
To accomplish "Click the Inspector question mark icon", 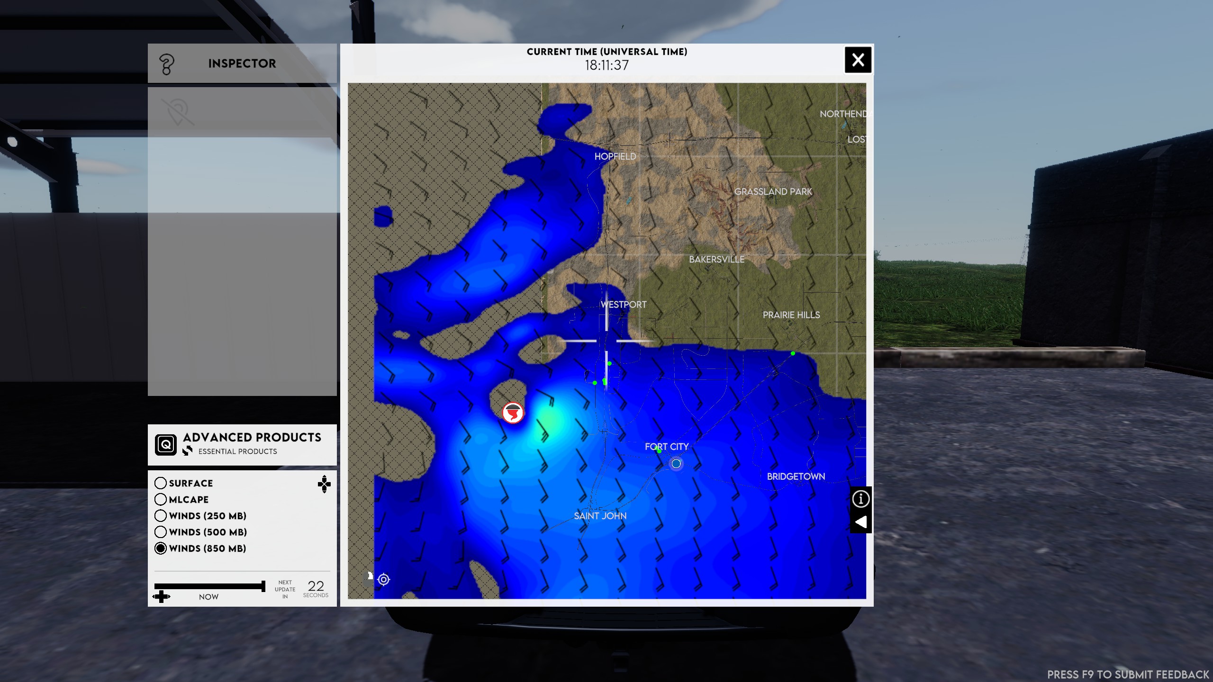I will [x=166, y=64].
